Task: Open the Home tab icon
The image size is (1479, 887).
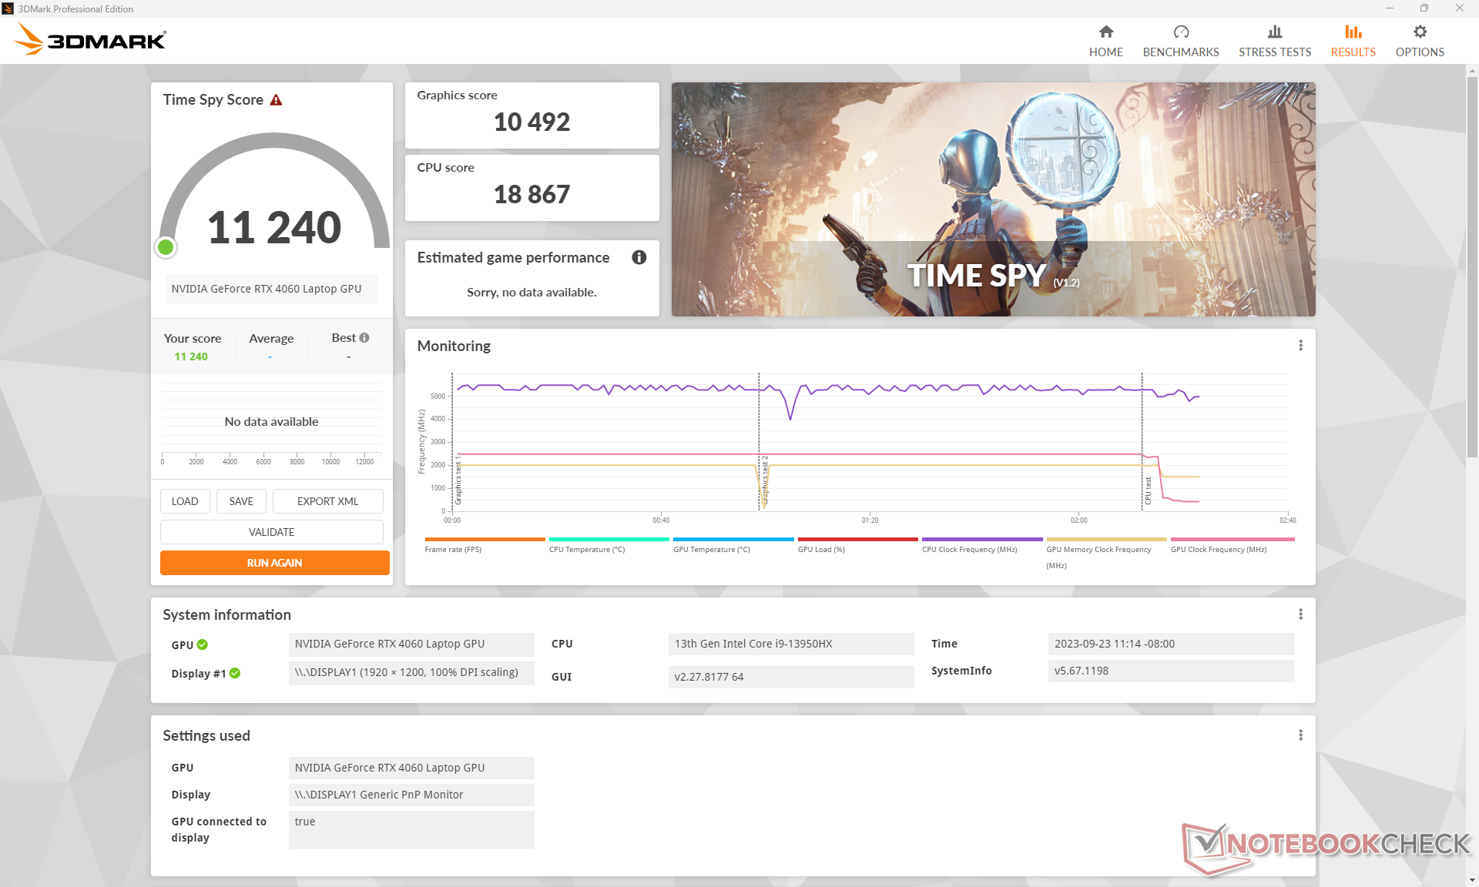Action: point(1105,32)
